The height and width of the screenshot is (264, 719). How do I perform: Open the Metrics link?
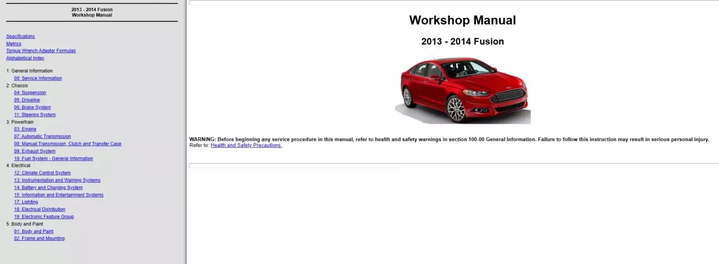[x=14, y=44]
